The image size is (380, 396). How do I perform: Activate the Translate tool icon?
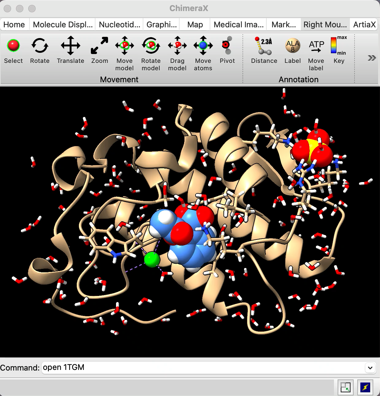click(x=70, y=46)
